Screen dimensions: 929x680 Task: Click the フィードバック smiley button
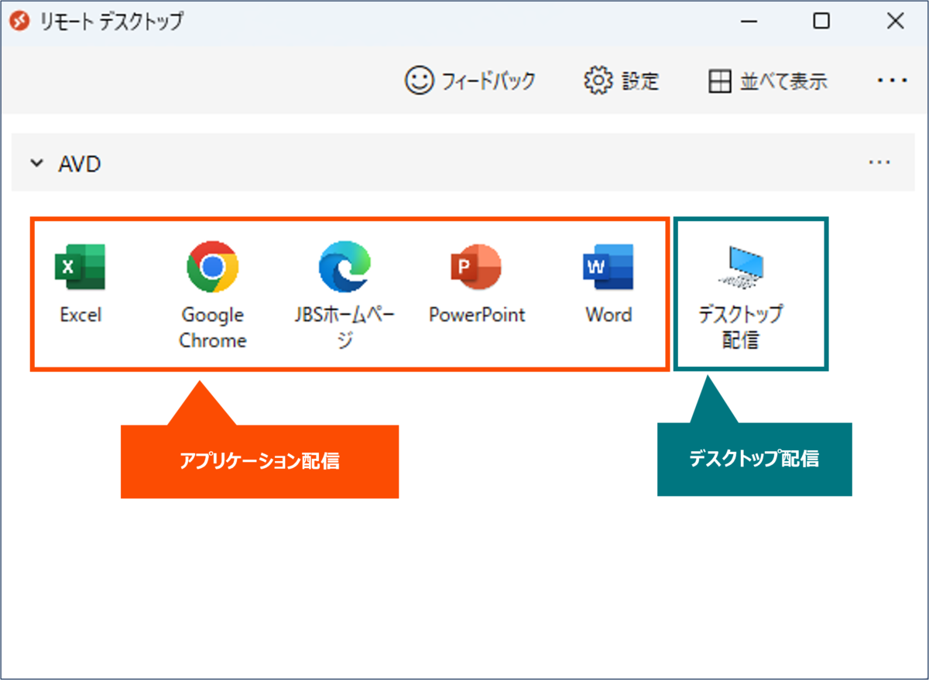(x=470, y=80)
